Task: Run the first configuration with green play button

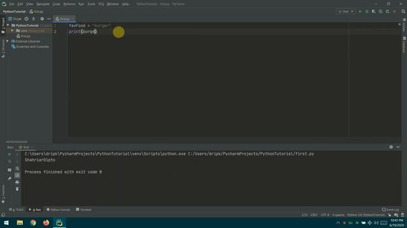Action: tap(360, 11)
